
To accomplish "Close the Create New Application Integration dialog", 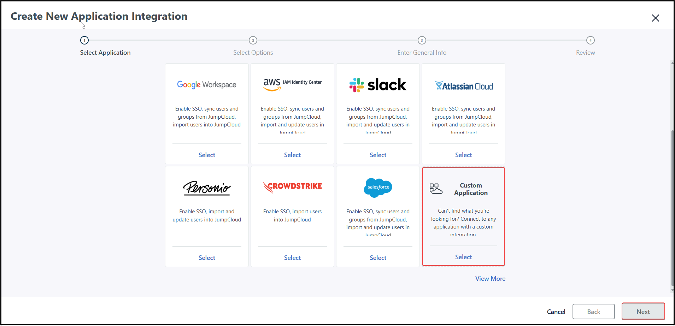I will point(655,18).
